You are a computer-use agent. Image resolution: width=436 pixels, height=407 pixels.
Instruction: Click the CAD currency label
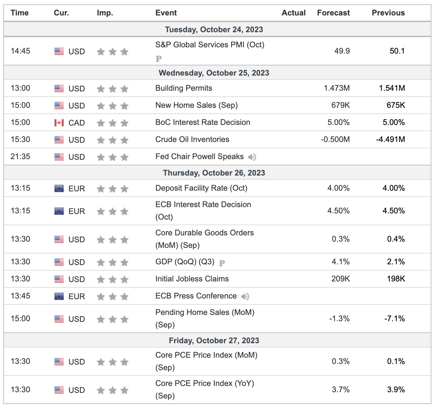[77, 123]
